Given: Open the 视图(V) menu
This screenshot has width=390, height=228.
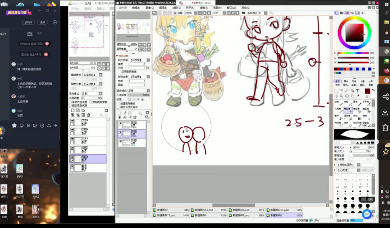Looking at the screenshot, I should [x=217, y=8].
